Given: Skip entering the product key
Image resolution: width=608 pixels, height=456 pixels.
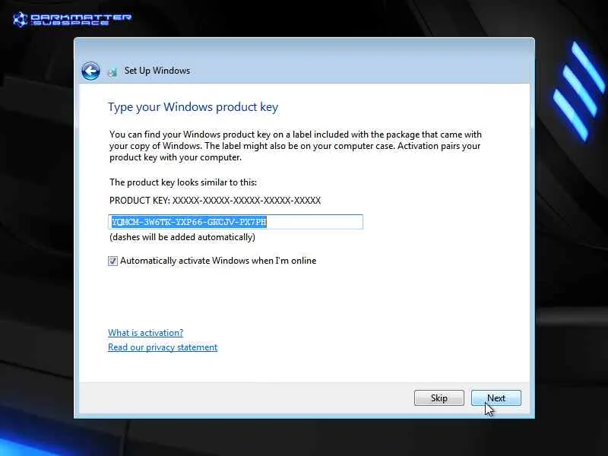Looking at the screenshot, I should click(x=439, y=397).
